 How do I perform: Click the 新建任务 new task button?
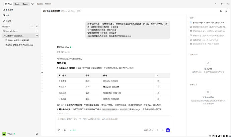pyautogui.click(x=8, y=10)
